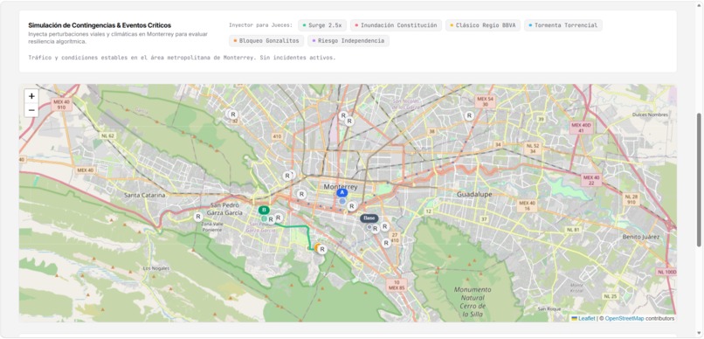
Task: Click the R marker just right of marker A's dot
Action: point(351,206)
